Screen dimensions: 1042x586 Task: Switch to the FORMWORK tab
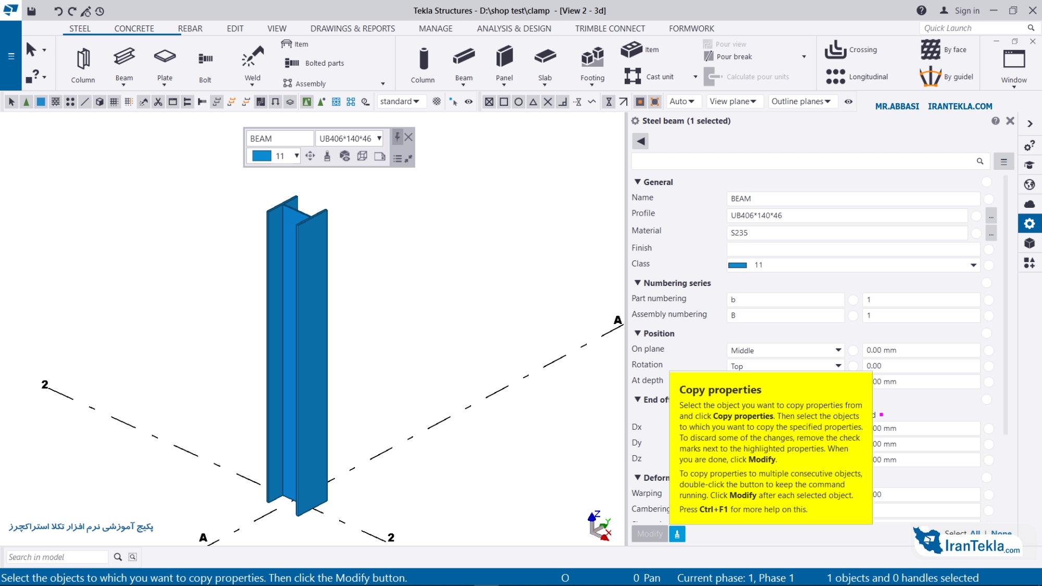[691, 29]
